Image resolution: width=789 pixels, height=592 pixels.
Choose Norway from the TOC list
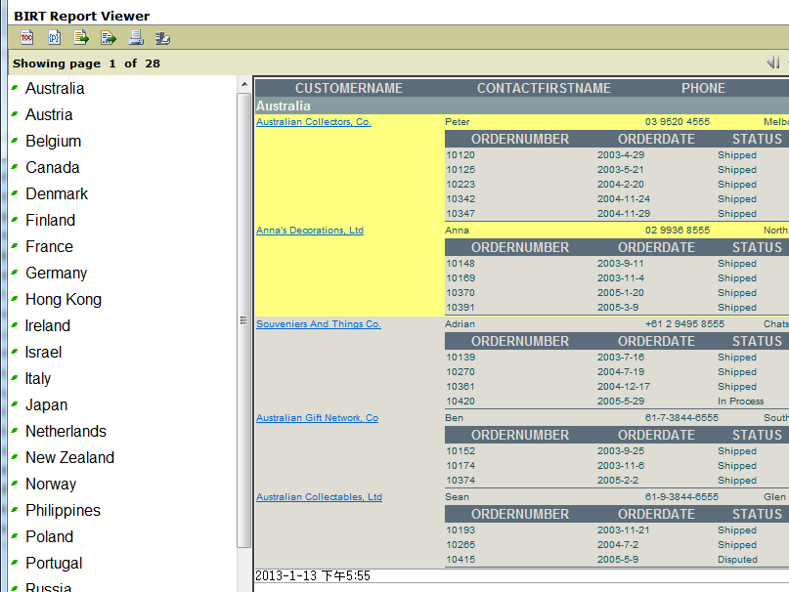coord(51,485)
